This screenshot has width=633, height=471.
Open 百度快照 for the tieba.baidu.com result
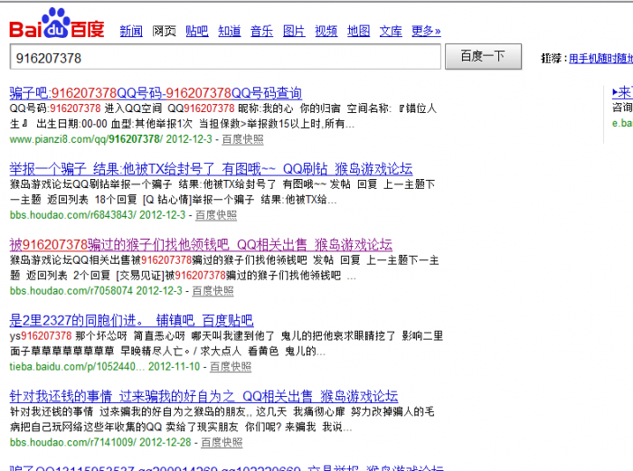point(231,367)
